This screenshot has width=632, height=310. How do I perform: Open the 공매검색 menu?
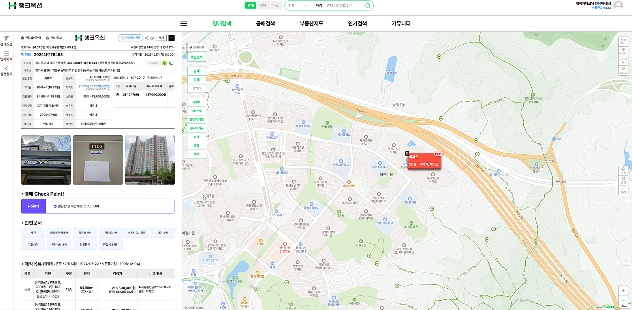point(265,24)
